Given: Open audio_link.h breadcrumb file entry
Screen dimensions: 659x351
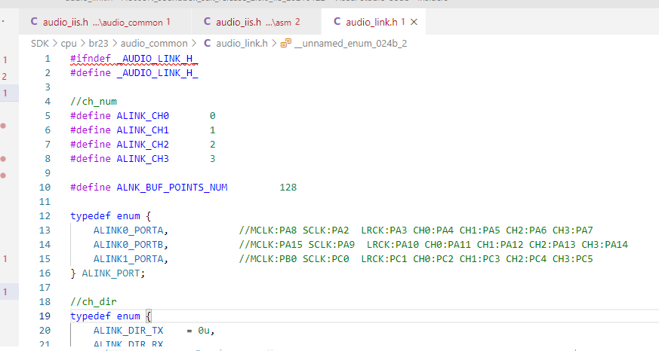Looking at the screenshot, I should [242, 43].
